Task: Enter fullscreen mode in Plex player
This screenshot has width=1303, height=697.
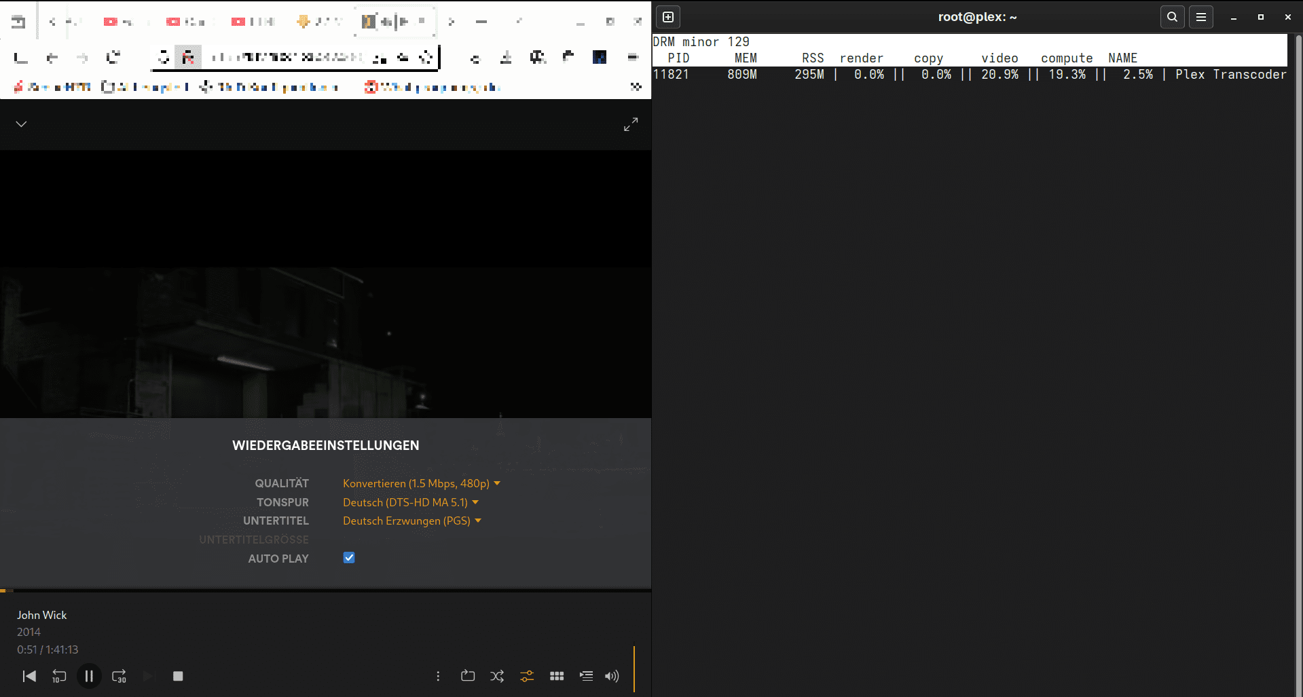Action: [631, 124]
